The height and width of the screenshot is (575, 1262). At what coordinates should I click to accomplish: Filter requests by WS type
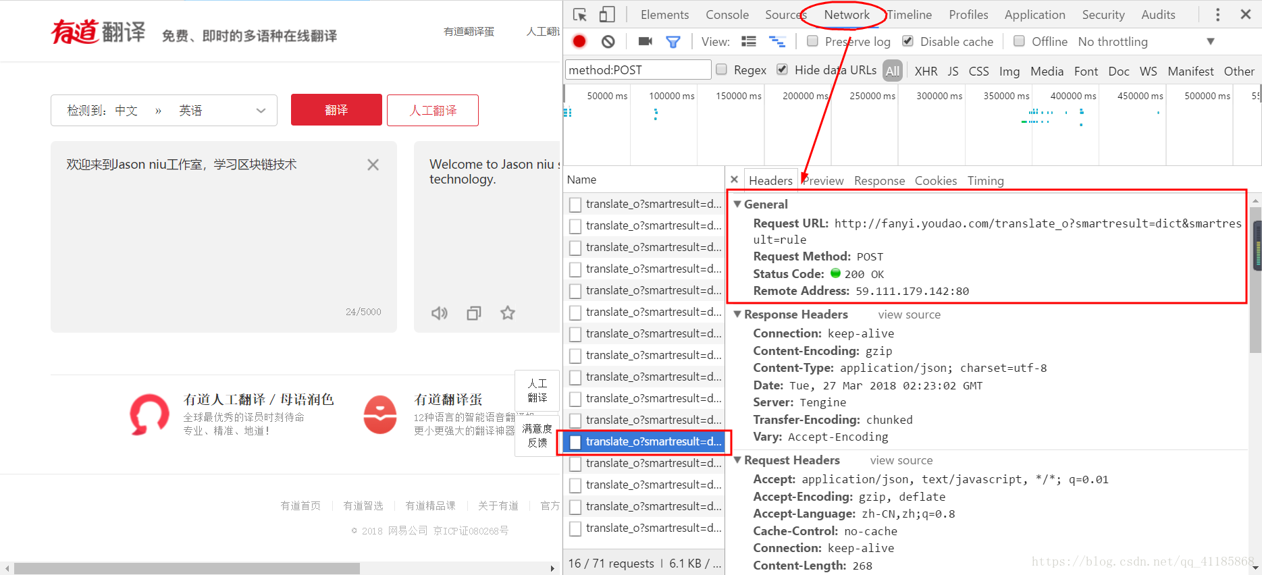(x=1148, y=71)
